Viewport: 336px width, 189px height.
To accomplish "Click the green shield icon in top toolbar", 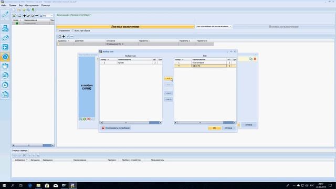I will coord(33,10).
